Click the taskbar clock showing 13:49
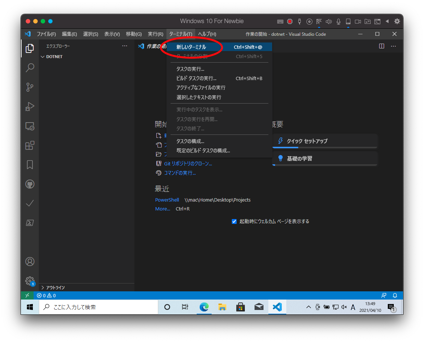This screenshot has height=342, width=424. tap(370, 307)
